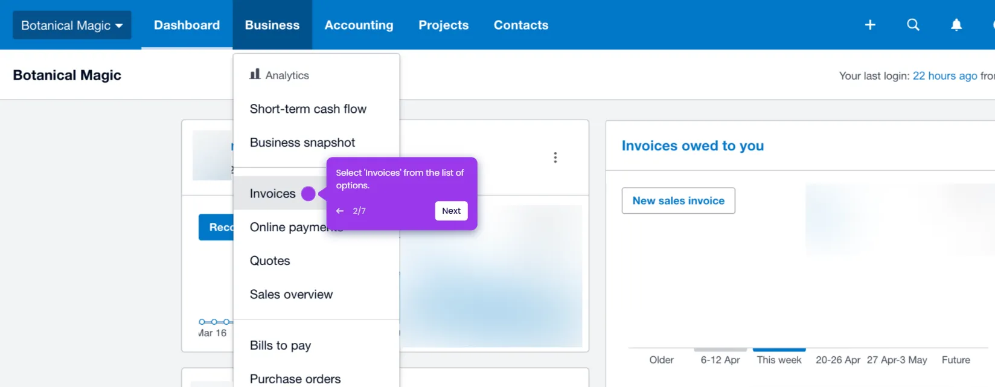The width and height of the screenshot is (995, 387).
Task: Open Quotes from the menu
Action: [316, 261]
